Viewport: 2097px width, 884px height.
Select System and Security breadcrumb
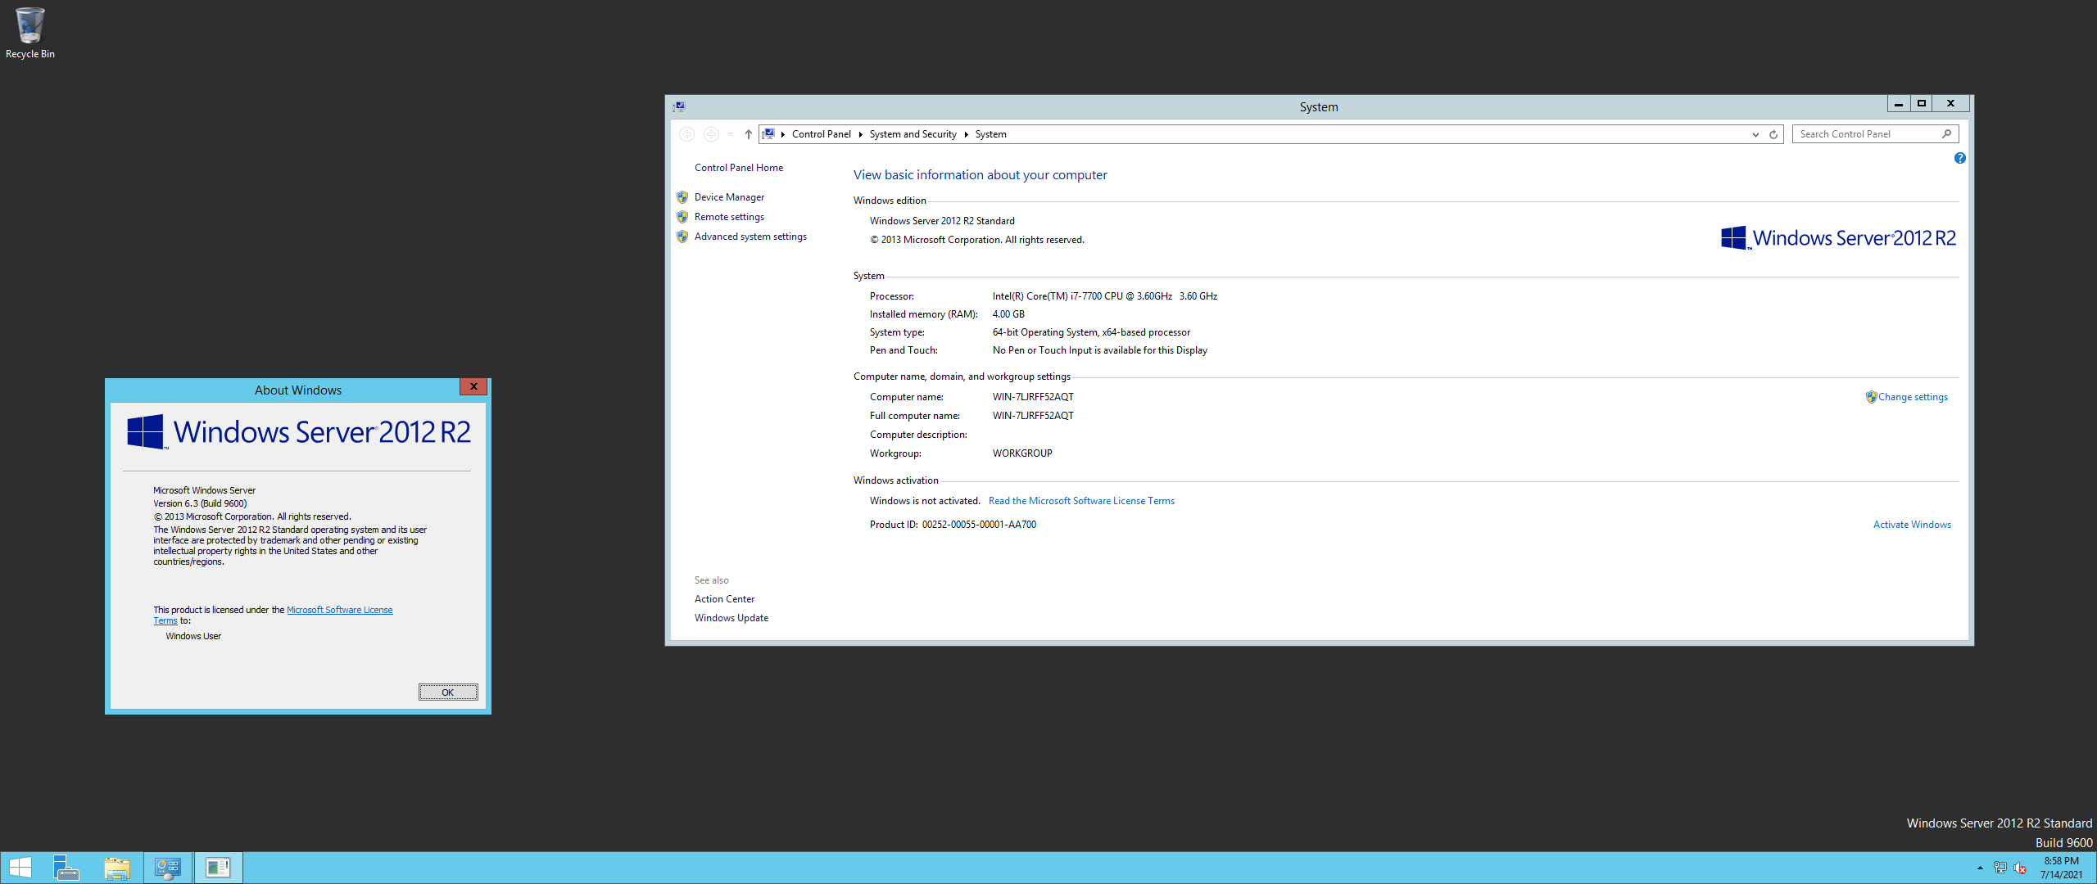click(913, 134)
